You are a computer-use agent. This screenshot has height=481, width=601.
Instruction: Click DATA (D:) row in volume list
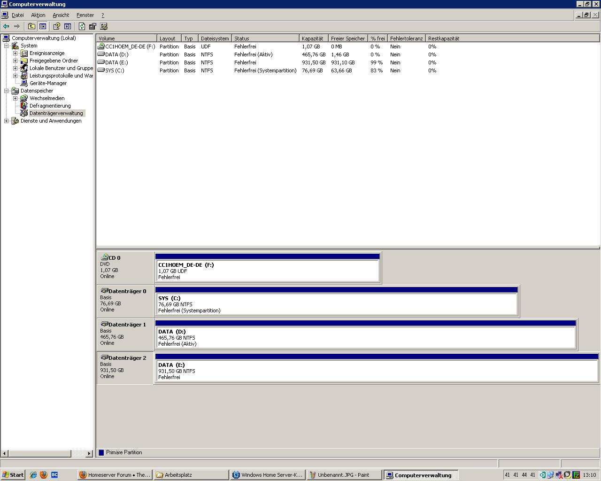(x=347, y=54)
